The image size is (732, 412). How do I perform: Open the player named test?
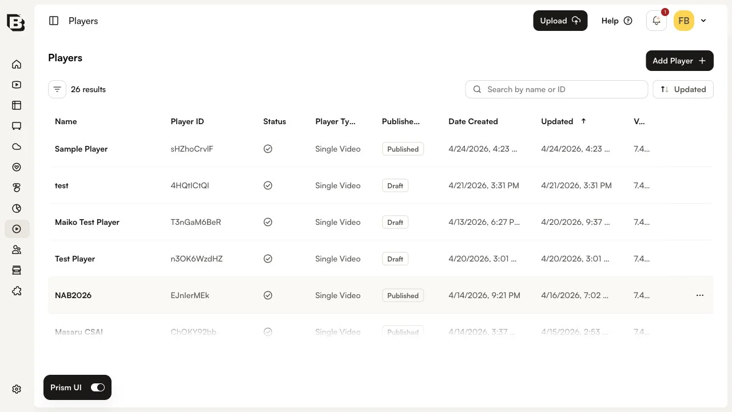62,185
